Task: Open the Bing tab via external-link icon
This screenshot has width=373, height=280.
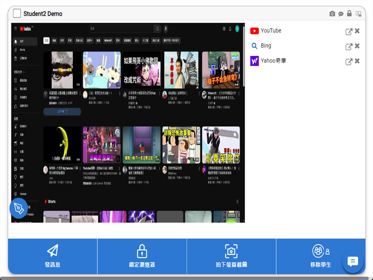Action: pos(348,46)
